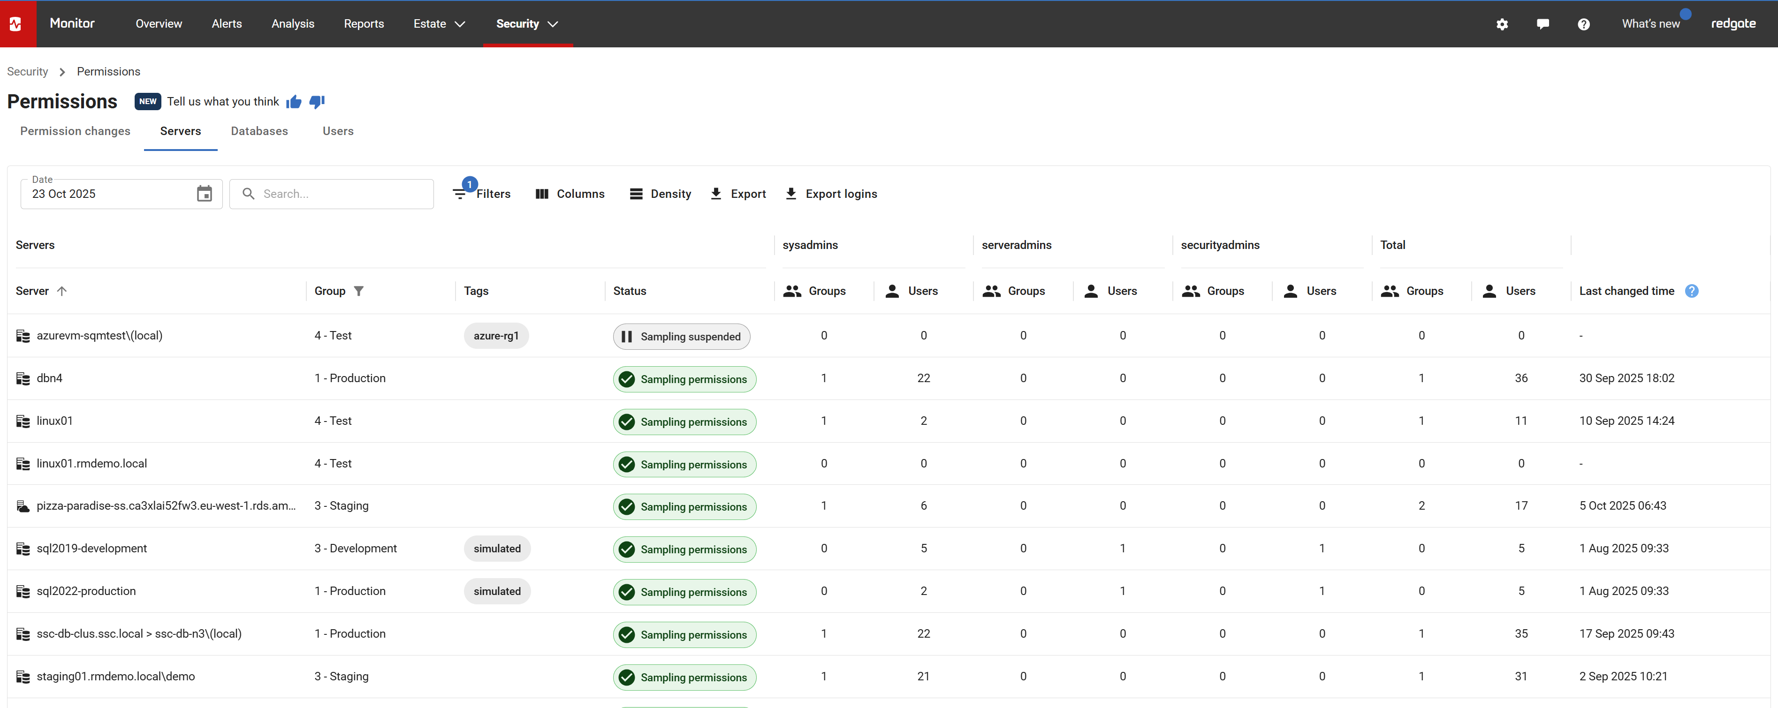Screen dimensions: 1778x708
Task: Open the settings gear icon
Action: [x=1502, y=24]
